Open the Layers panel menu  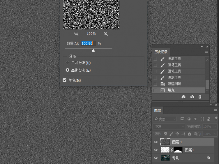coord(215,110)
